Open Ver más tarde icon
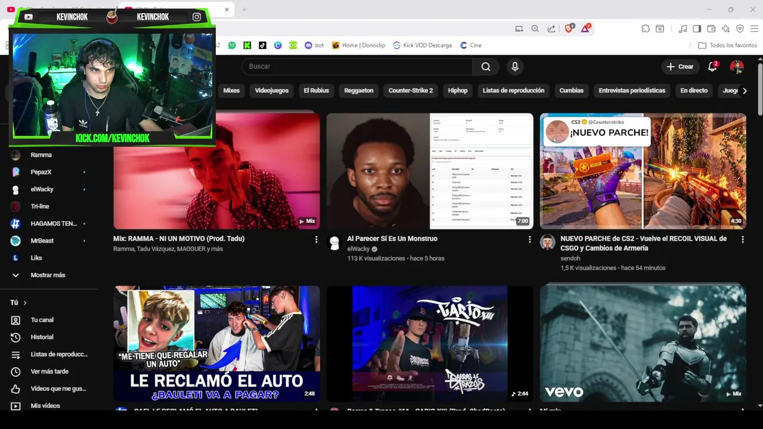The width and height of the screenshot is (763, 429). pyautogui.click(x=15, y=372)
